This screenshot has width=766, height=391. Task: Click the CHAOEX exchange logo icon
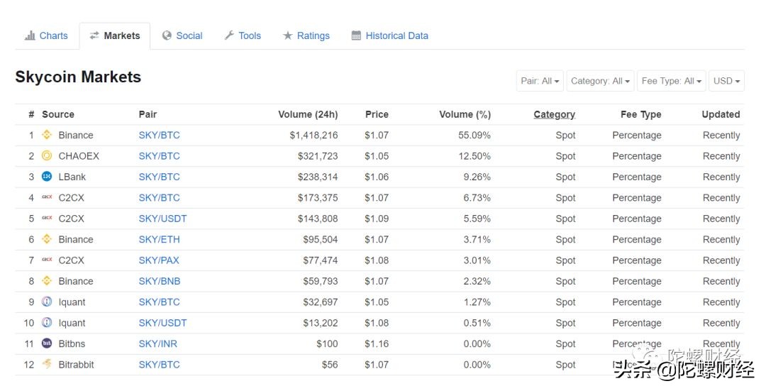coord(47,155)
